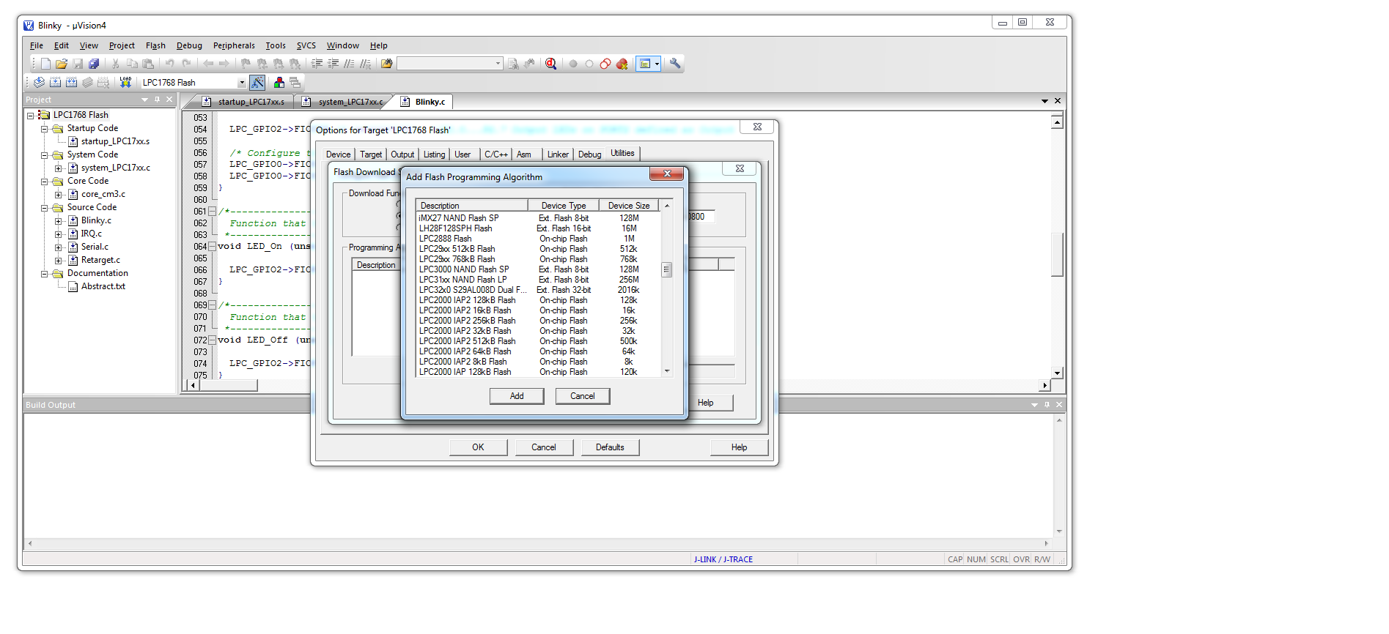
Task: Open the Flash menu
Action: pyautogui.click(x=155, y=45)
